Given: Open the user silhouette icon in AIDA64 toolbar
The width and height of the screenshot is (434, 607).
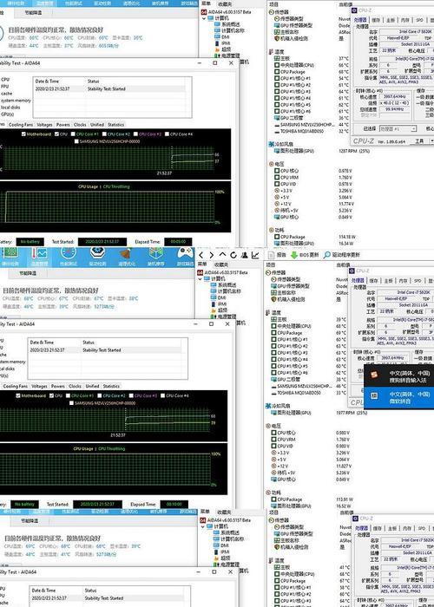Looking at the screenshot, I should [x=245, y=255].
